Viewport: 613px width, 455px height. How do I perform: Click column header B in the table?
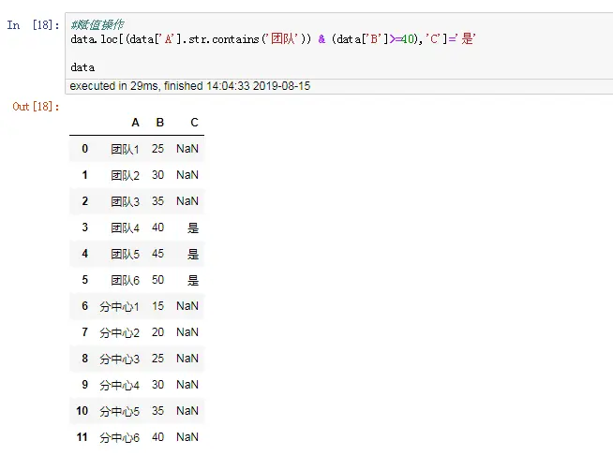(160, 123)
